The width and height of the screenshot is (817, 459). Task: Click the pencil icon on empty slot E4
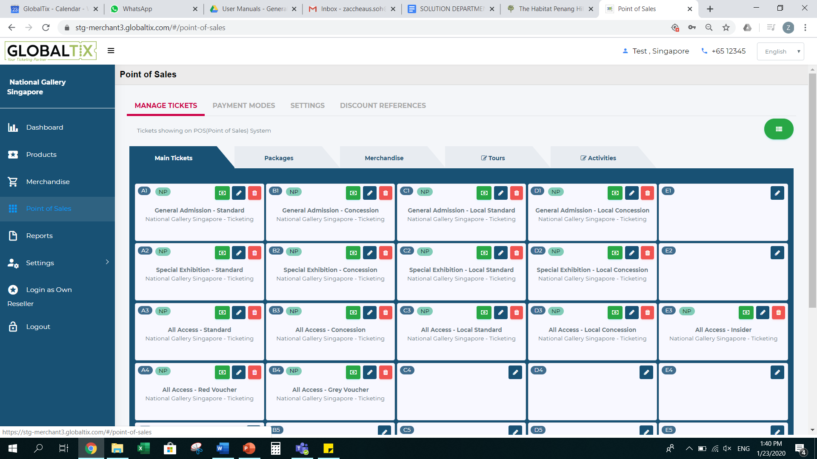[x=777, y=373]
